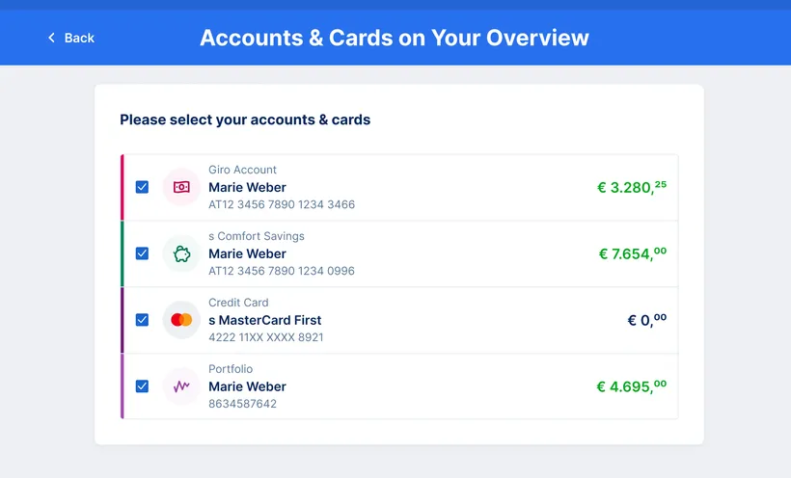Screen dimensions: 791x478
Task: Click the pink Giro Account color bar
Action: pos(122,187)
